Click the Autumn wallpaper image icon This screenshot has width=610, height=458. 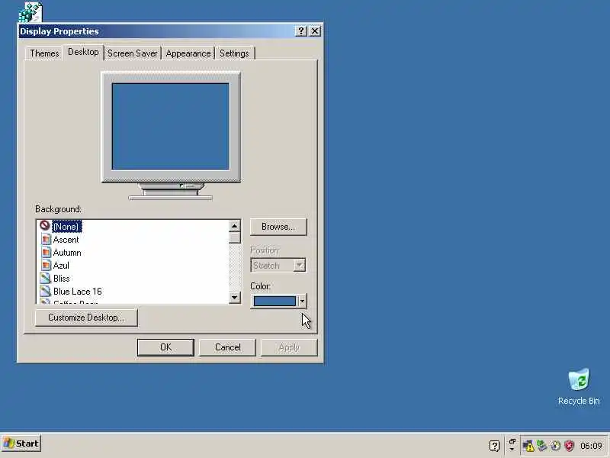46,253
